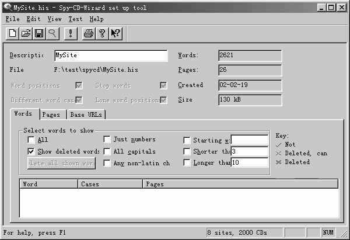Image resolution: width=350 pixels, height=240 pixels.
Task: Click the exclamation mark toolbar icon
Action: [x=70, y=33]
